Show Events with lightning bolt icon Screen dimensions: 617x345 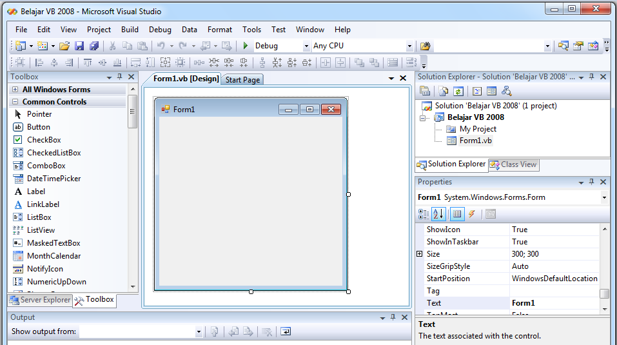pos(471,214)
